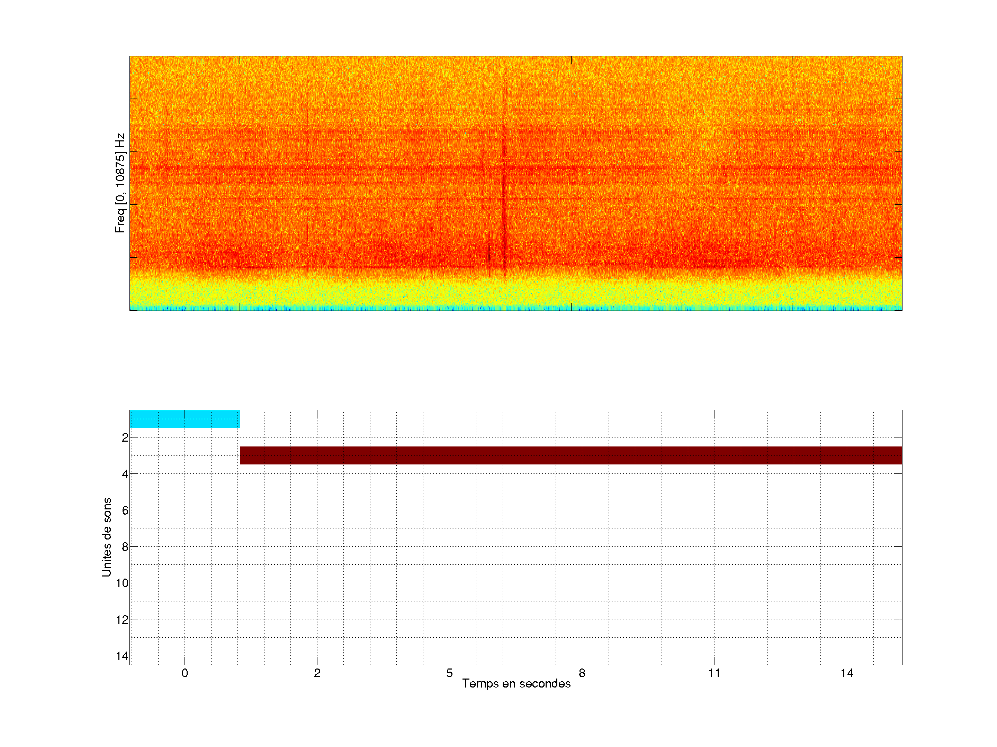The image size is (997, 747).
Task: Click y-axis tick label 12
Action: coord(122,620)
